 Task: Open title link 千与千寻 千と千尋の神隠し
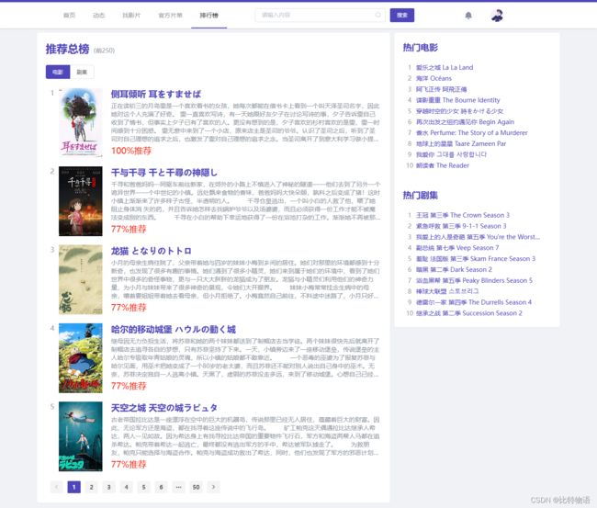tap(164, 173)
